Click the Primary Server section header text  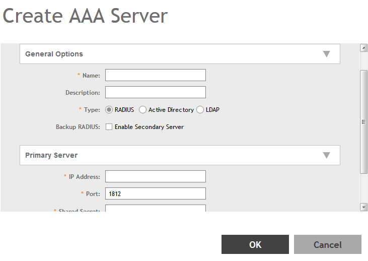[x=51, y=155]
